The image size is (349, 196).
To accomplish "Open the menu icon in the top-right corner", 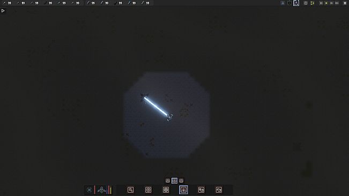I will 345,3.
